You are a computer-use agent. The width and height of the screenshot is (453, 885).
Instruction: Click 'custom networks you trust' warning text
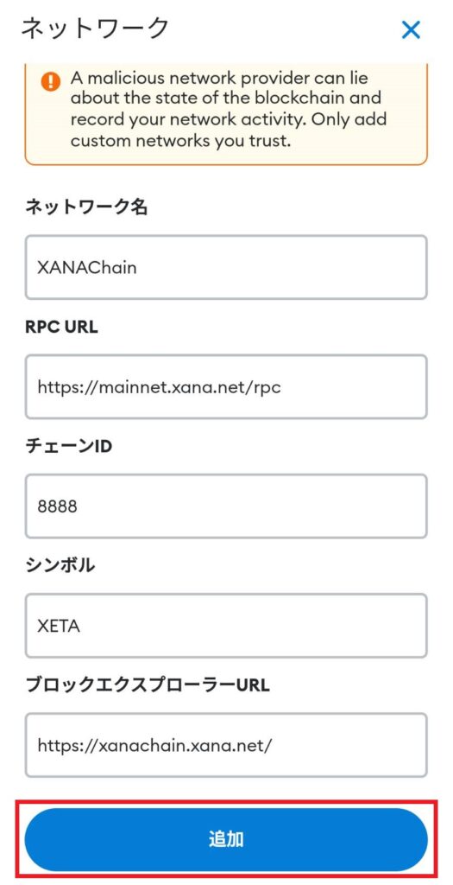pyautogui.click(x=181, y=141)
